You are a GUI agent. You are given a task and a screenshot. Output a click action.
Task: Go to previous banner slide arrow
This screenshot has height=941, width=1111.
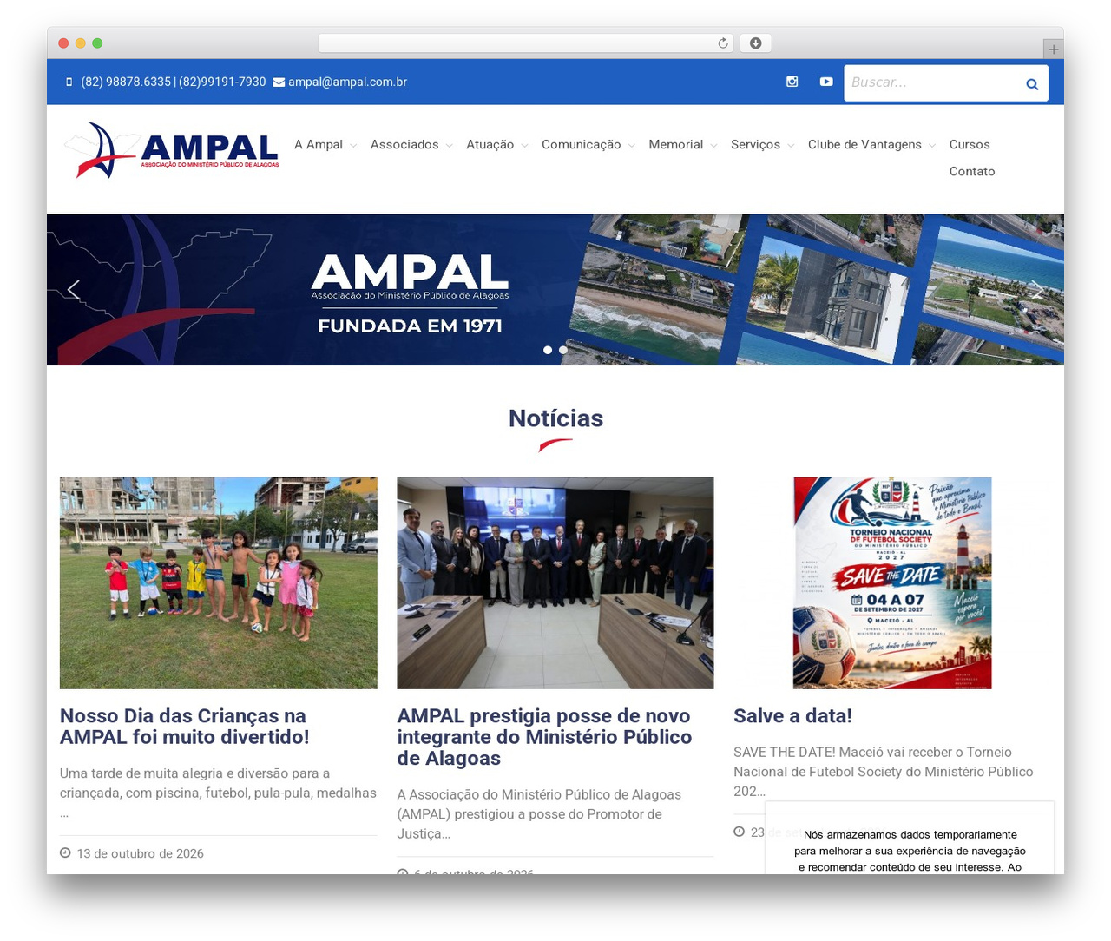[74, 289]
